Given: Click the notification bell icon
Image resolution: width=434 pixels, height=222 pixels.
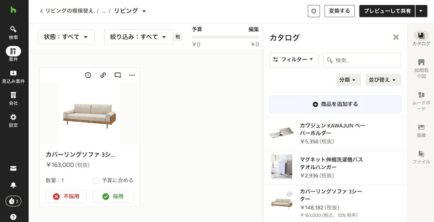Looking at the screenshot, I should pyautogui.click(x=13, y=185).
